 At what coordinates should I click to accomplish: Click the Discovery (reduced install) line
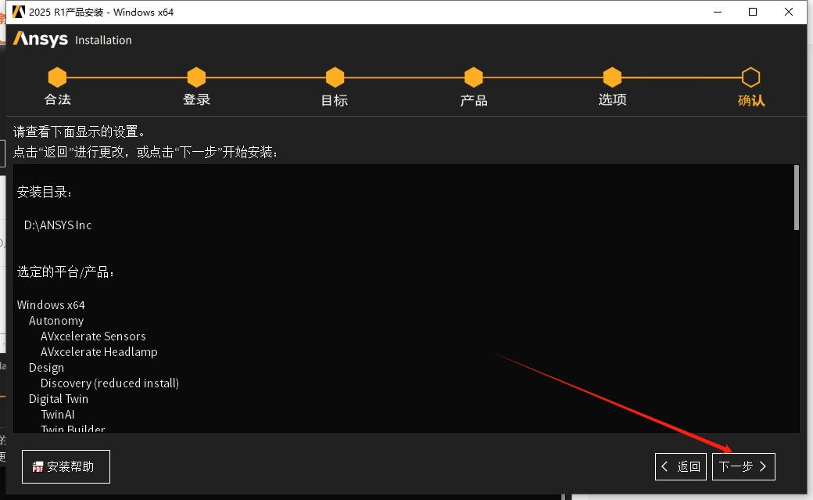[109, 383]
